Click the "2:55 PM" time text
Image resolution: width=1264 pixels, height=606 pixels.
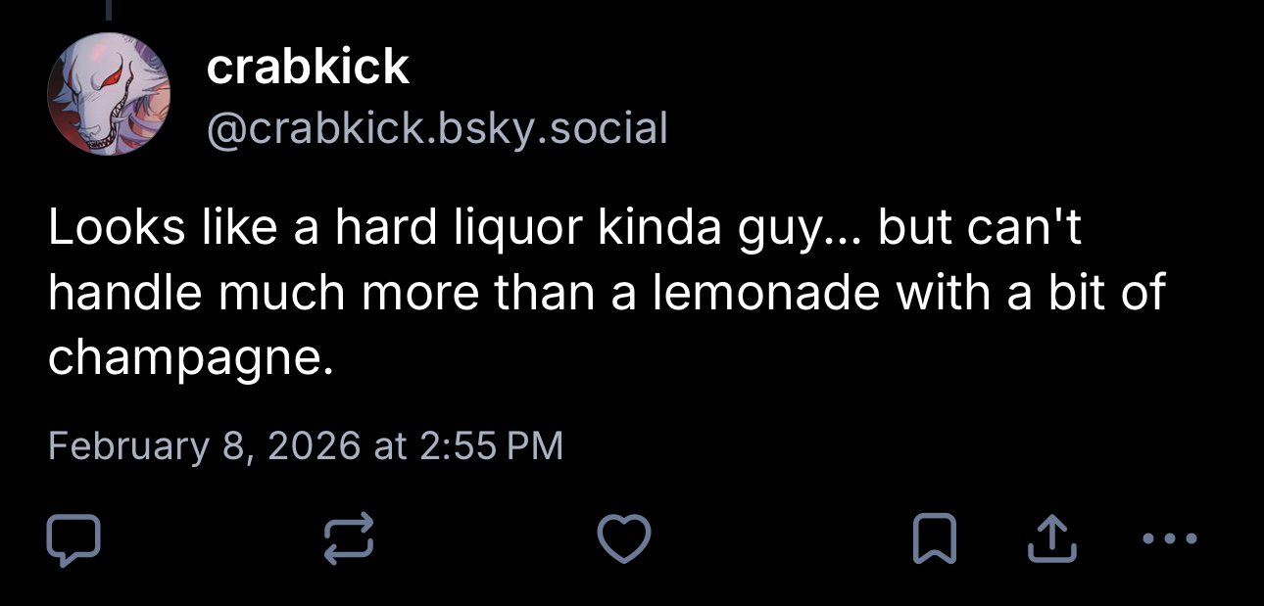click(491, 445)
